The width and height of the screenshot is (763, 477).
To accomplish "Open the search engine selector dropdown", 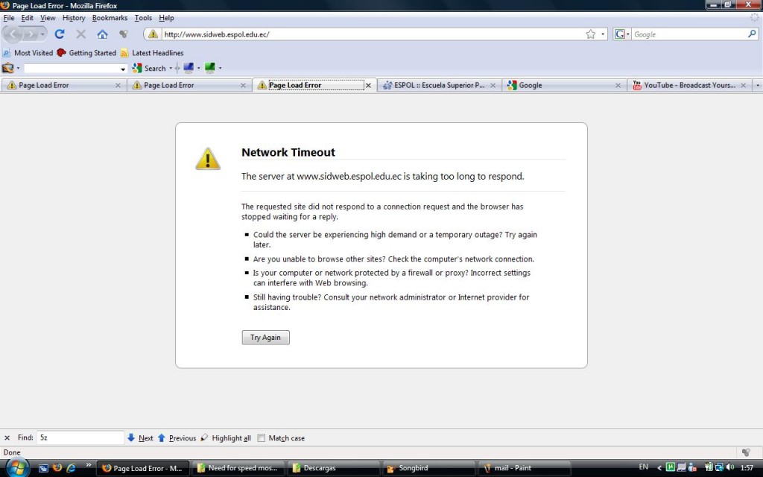I will click(x=621, y=34).
